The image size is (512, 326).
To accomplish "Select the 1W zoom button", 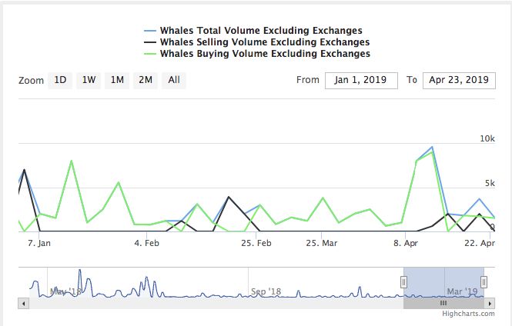I will pyautogui.click(x=89, y=80).
